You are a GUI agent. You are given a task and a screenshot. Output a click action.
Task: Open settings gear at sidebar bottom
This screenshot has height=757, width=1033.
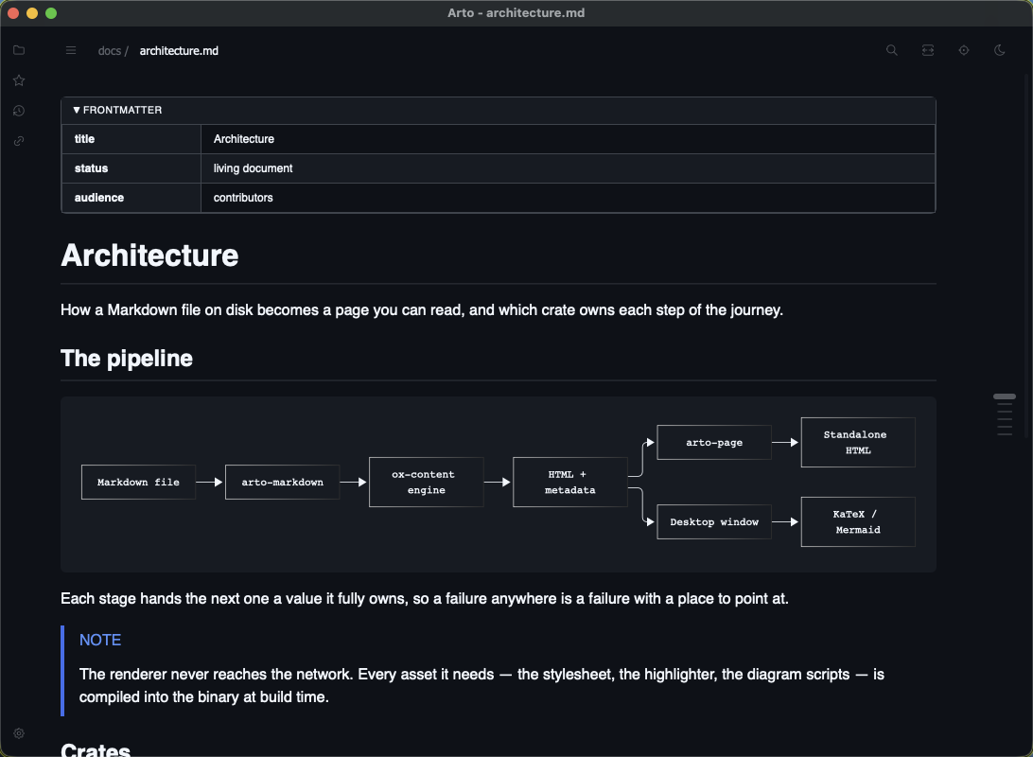click(x=19, y=733)
